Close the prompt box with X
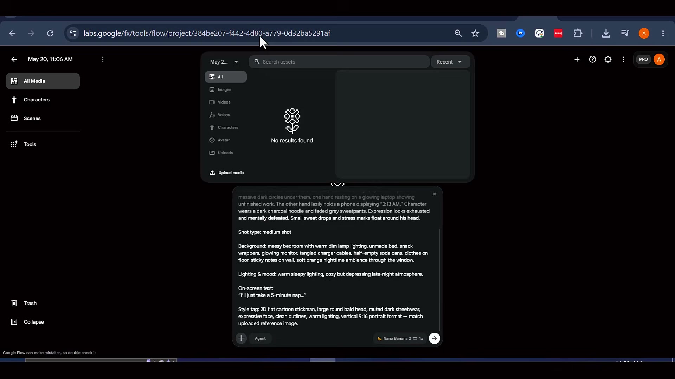 click(x=435, y=194)
